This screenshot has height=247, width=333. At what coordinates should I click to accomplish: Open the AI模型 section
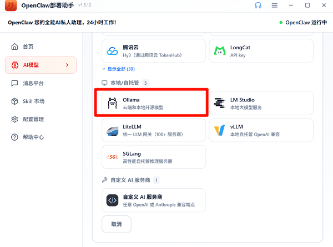click(41, 65)
